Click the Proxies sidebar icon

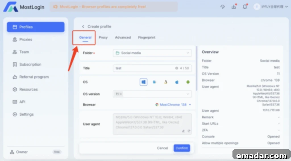(15, 39)
